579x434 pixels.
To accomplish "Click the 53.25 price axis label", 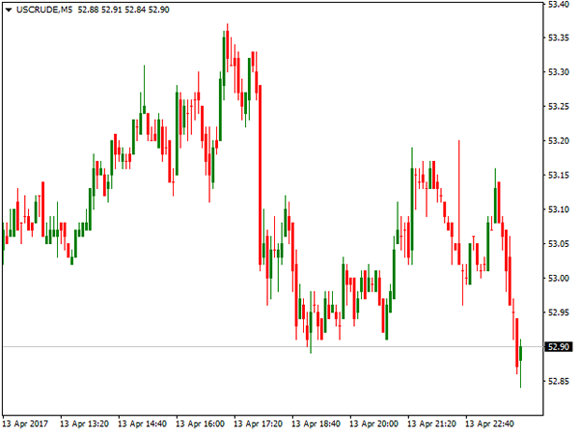I will (x=559, y=107).
